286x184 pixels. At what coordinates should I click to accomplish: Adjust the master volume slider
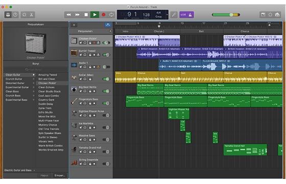[x=226, y=15]
